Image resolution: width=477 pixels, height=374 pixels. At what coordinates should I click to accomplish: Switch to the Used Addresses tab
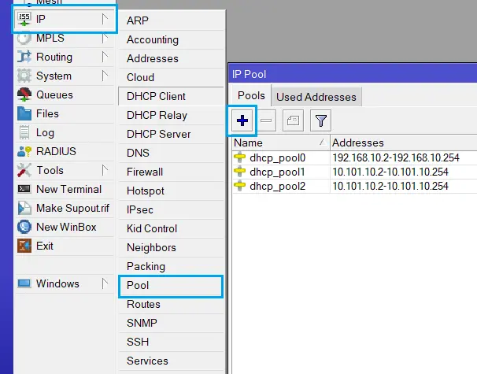pyautogui.click(x=316, y=97)
